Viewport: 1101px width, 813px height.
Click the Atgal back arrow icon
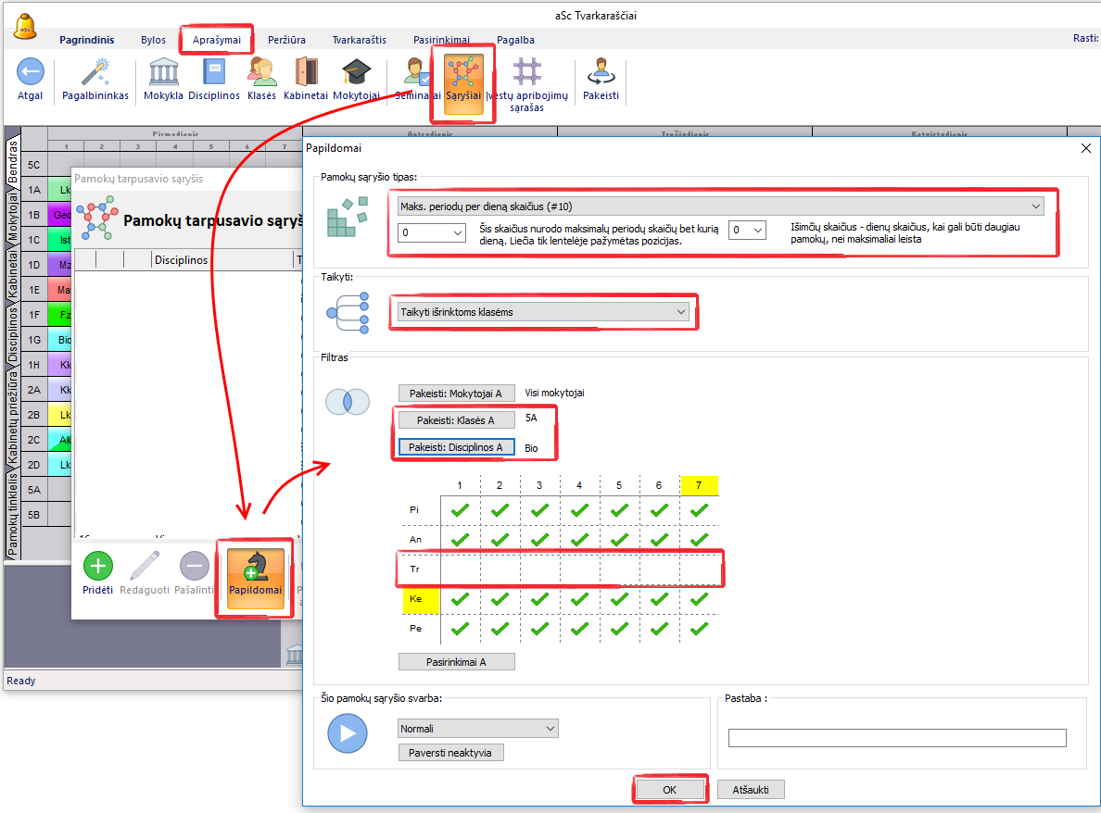point(30,72)
